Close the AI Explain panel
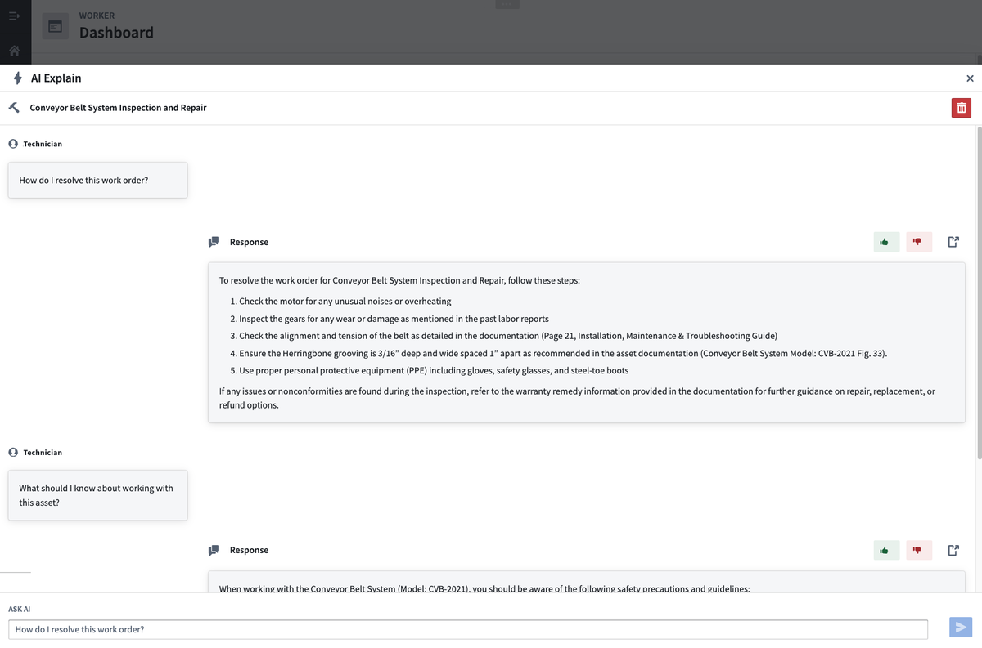The image size is (982, 648). [970, 78]
